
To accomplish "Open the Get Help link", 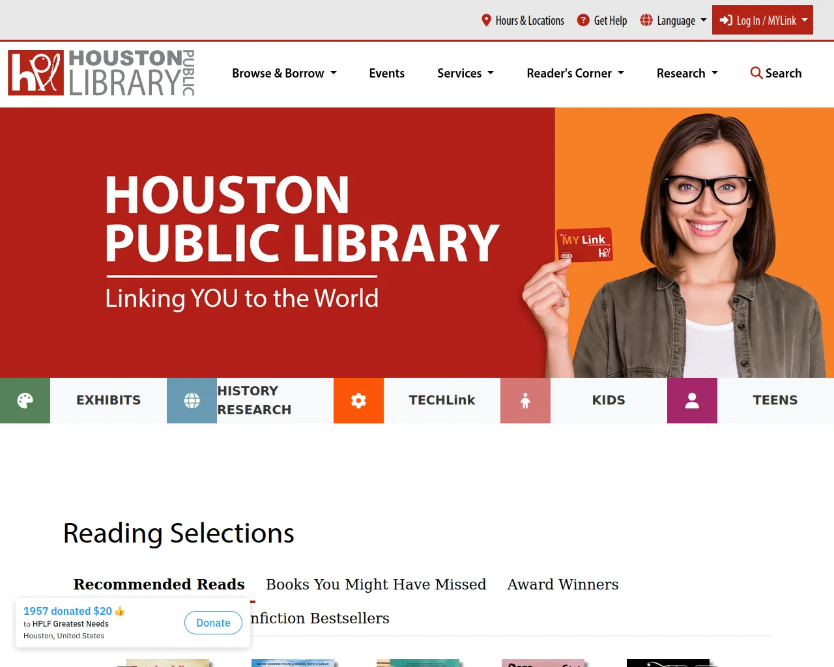I will click(602, 20).
